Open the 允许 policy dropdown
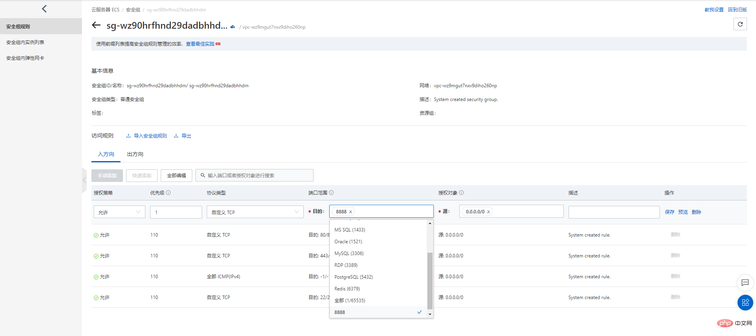Viewport: 756px width, 336px height. [119, 212]
